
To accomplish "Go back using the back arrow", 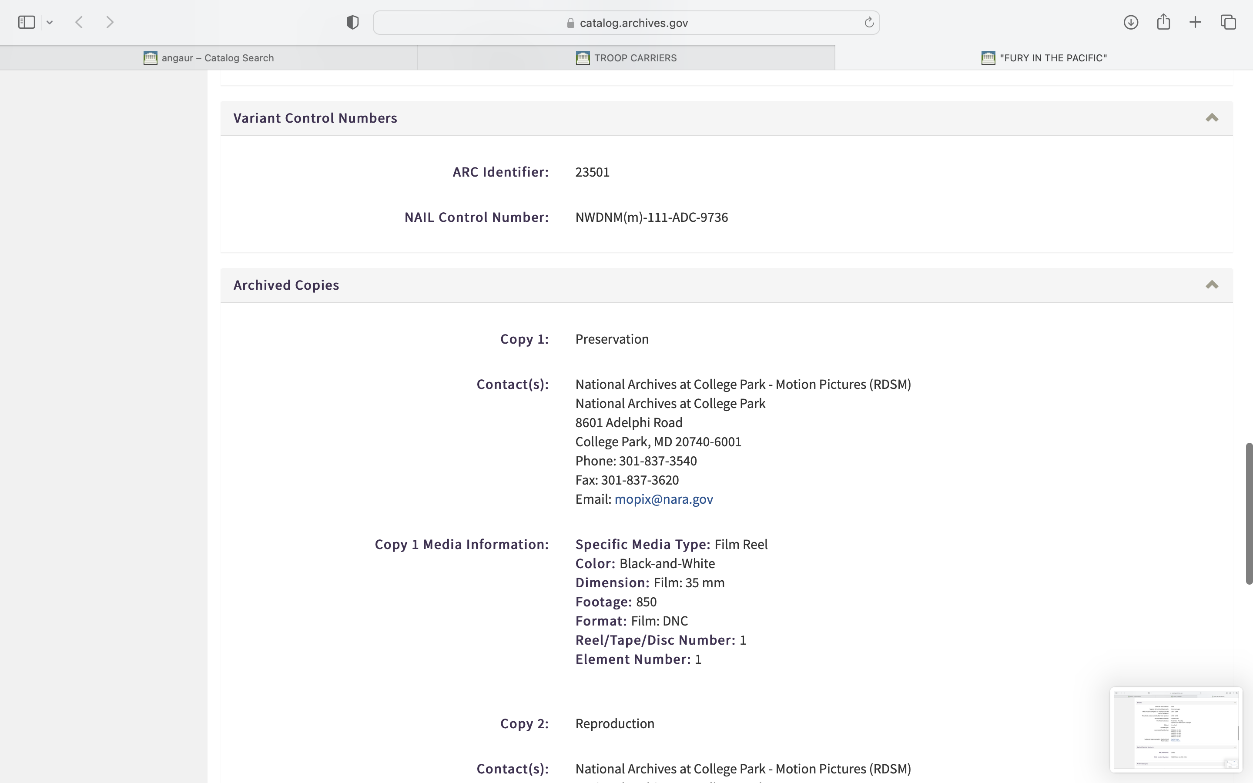I will 79,22.
